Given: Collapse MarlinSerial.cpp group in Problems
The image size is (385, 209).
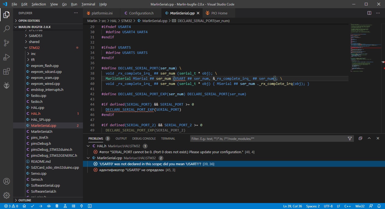Looking at the screenshot, I should point(88,158).
